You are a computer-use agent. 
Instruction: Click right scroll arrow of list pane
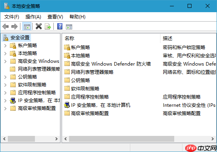213,139
